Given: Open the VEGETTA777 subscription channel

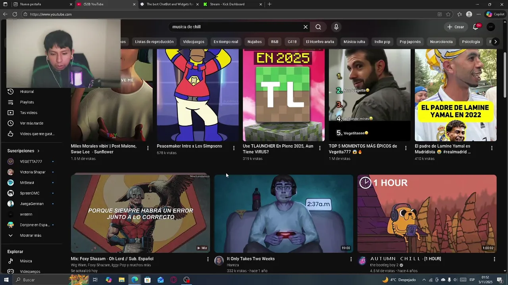Looking at the screenshot, I should point(32,161).
